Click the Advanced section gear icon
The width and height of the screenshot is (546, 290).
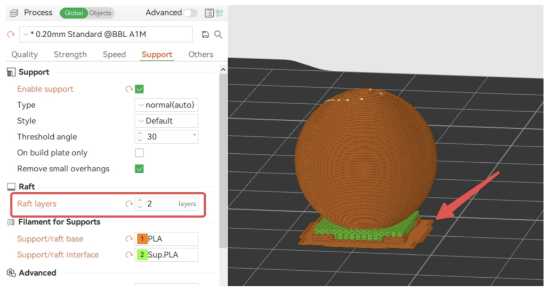click(11, 273)
